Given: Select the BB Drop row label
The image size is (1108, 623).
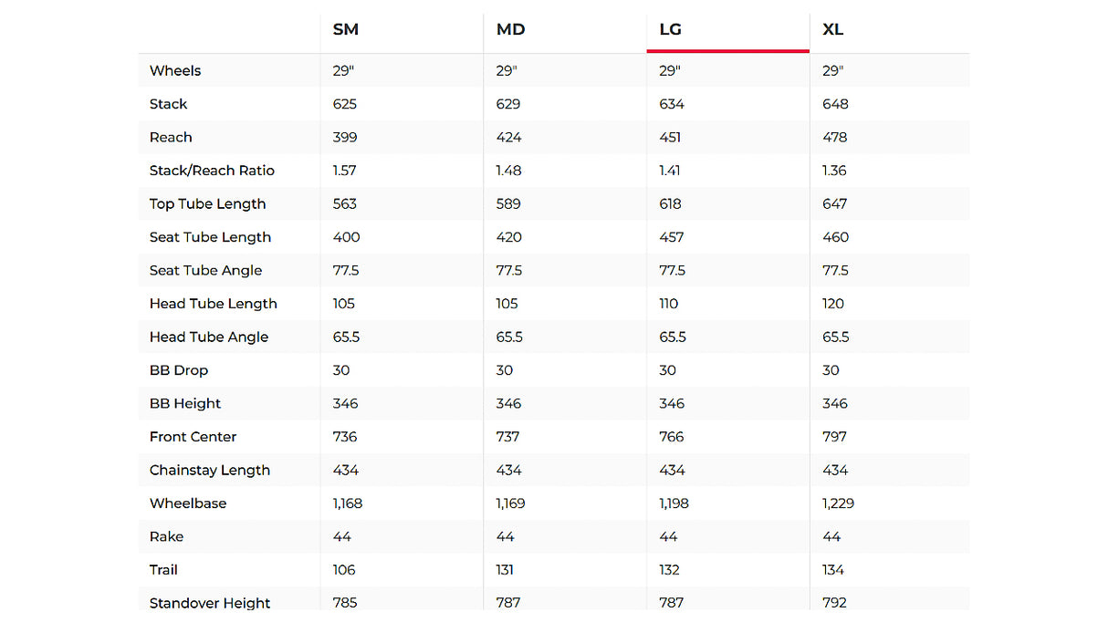Looking at the screenshot, I should pos(179,370).
